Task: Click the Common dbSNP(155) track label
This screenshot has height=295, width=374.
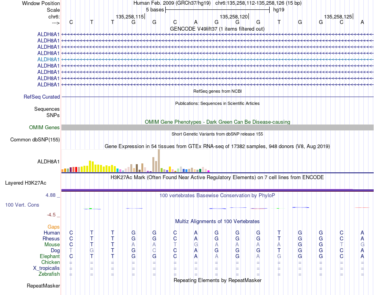Action: click(35, 140)
